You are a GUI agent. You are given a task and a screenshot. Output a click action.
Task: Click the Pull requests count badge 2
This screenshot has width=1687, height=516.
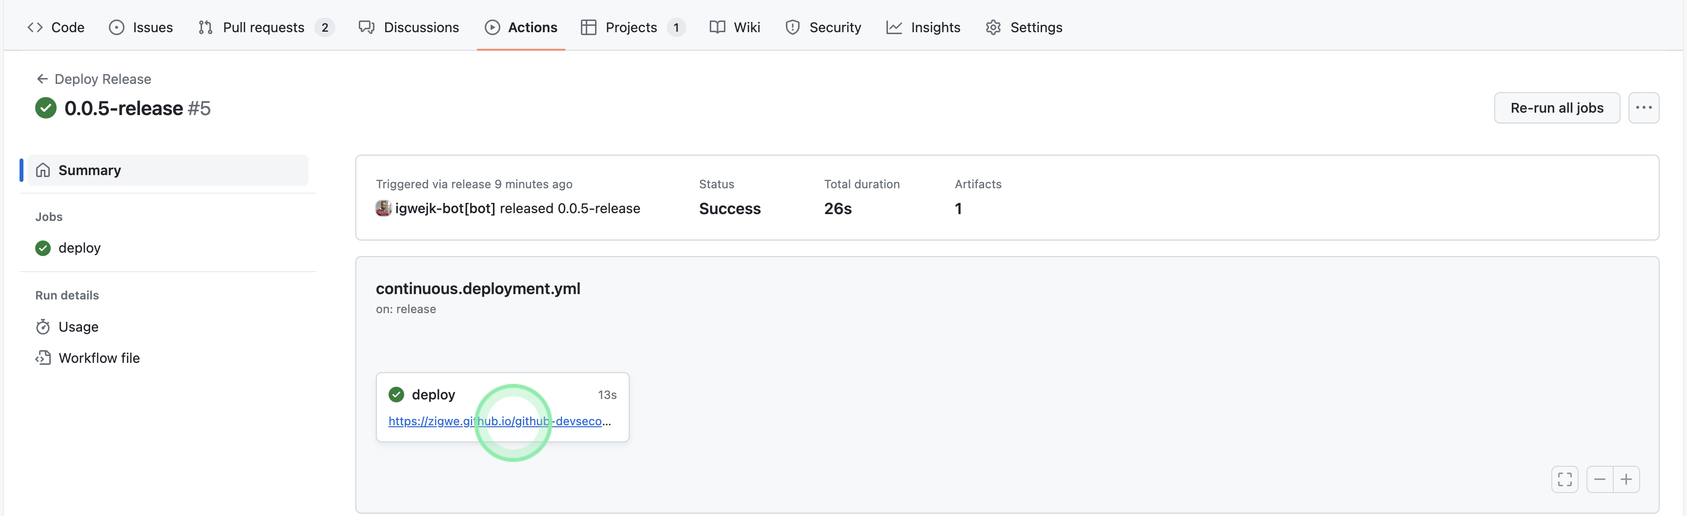pyautogui.click(x=325, y=27)
